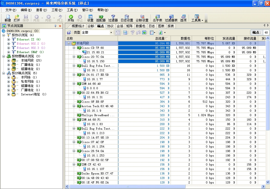270x189 pixels.
Task: Select the 10.16.1.212 endpoint row
Action: (x=95, y=70)
